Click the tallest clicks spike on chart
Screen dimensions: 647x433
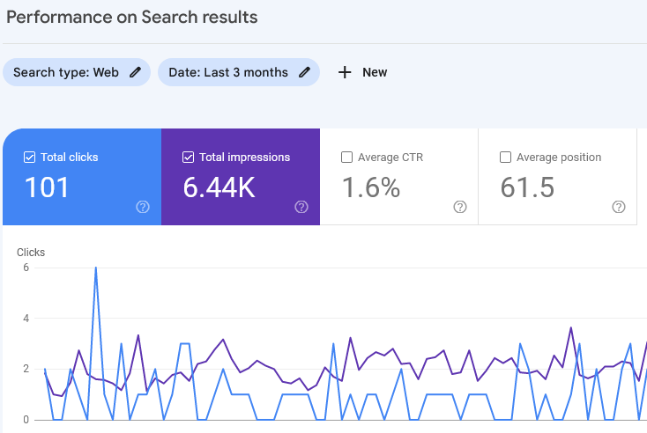click(x=95, y=268)
